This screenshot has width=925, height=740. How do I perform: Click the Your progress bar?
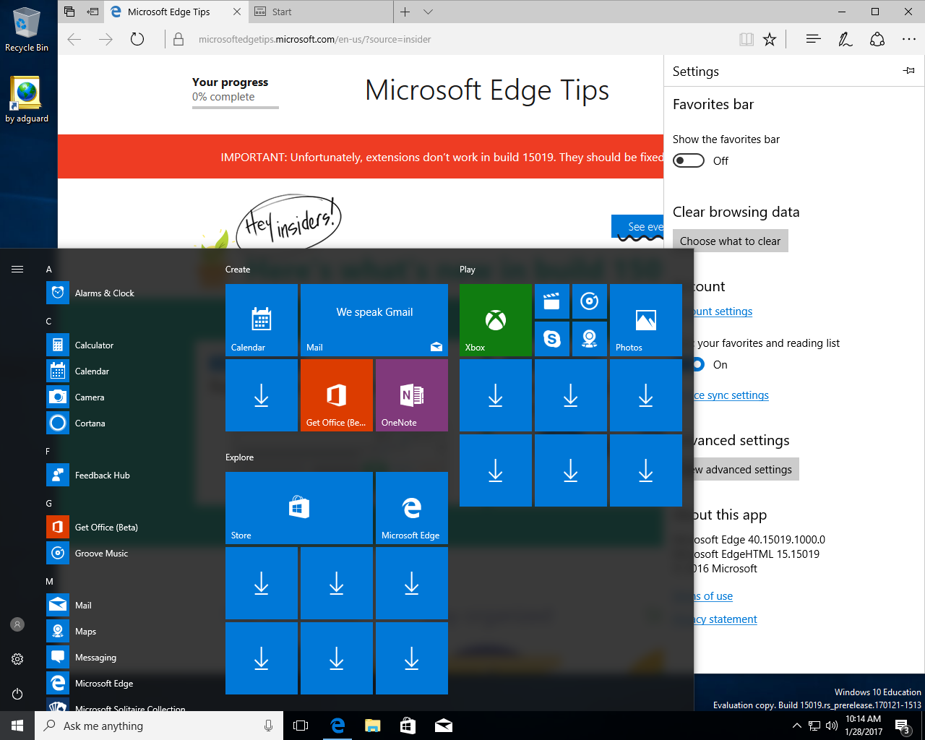(236, 108)
